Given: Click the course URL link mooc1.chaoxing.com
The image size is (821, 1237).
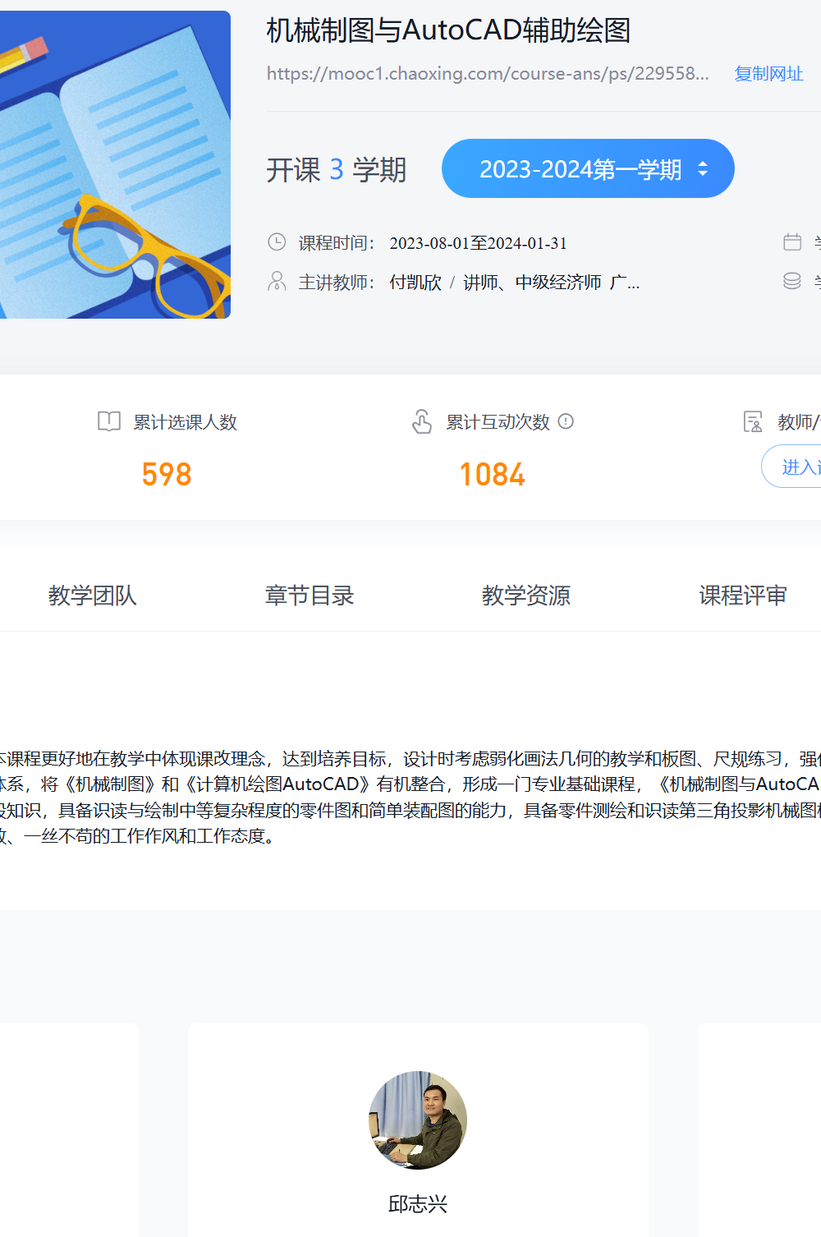Looking at the screenshot, I should click(x=488, y=73).
